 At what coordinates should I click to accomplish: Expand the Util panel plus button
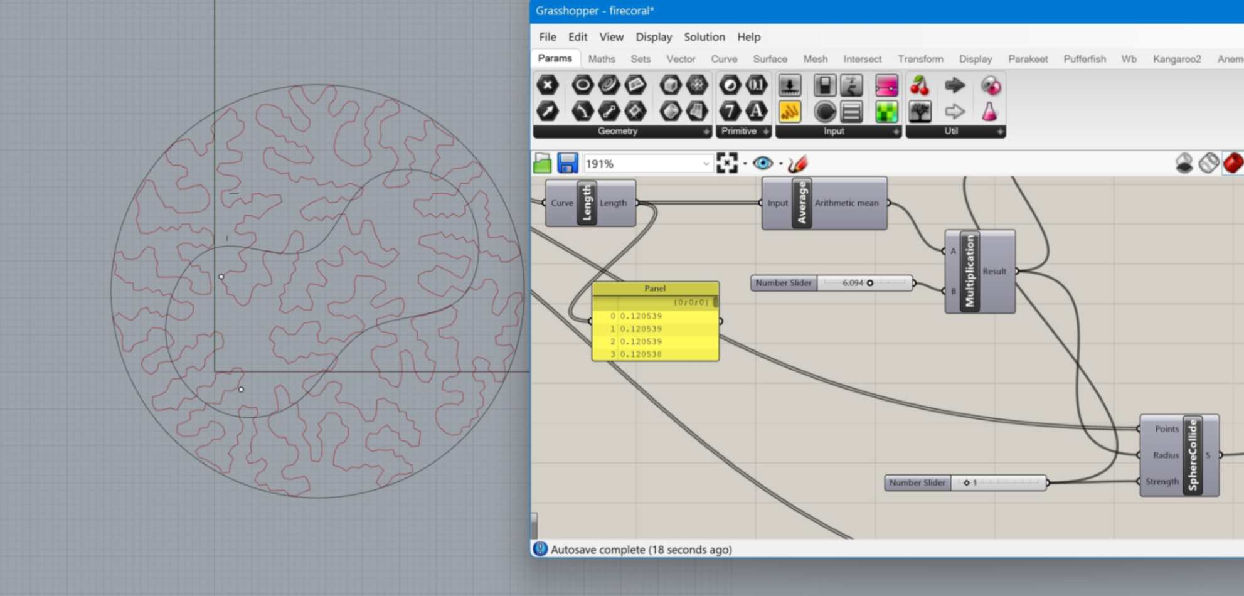[1000, 132]
